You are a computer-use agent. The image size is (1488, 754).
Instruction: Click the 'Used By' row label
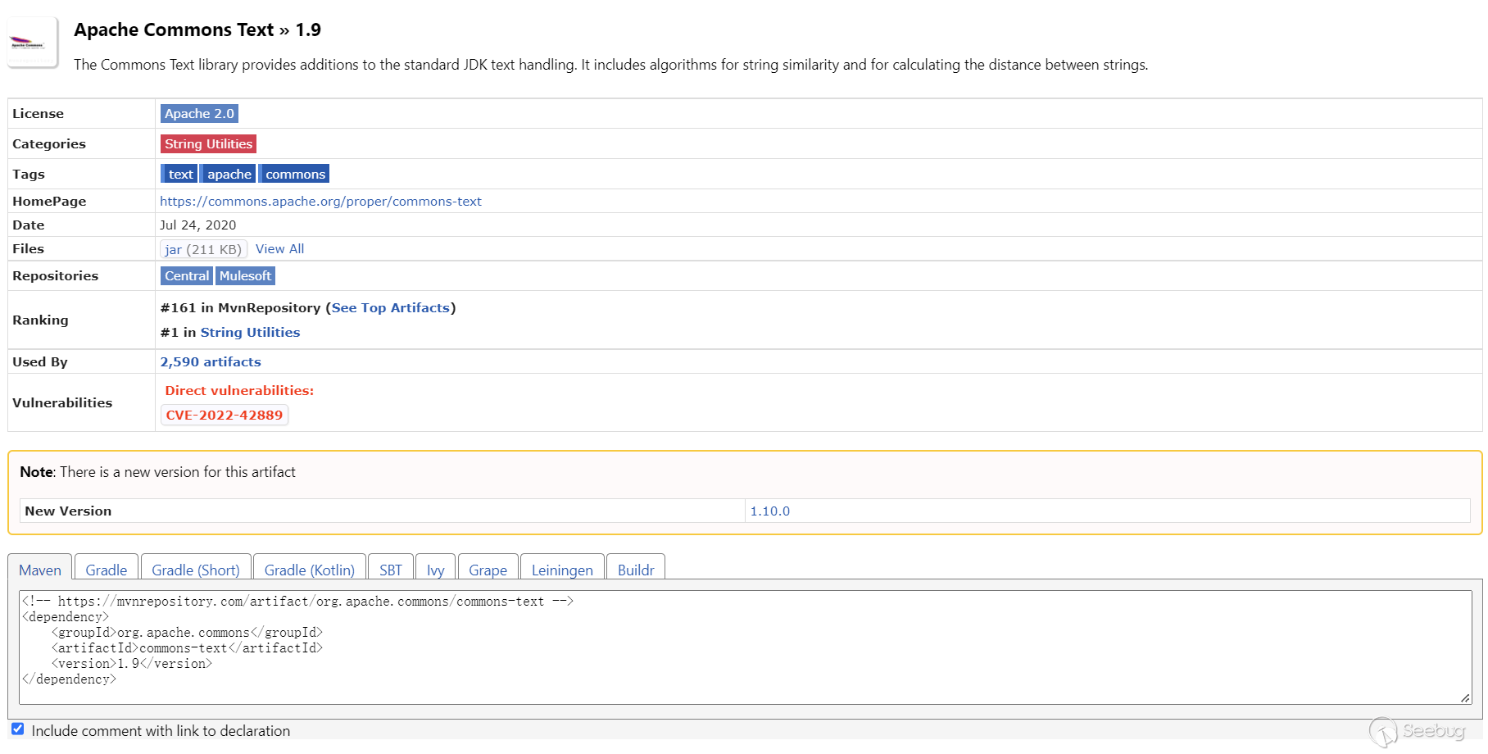(x=40, y=362)
